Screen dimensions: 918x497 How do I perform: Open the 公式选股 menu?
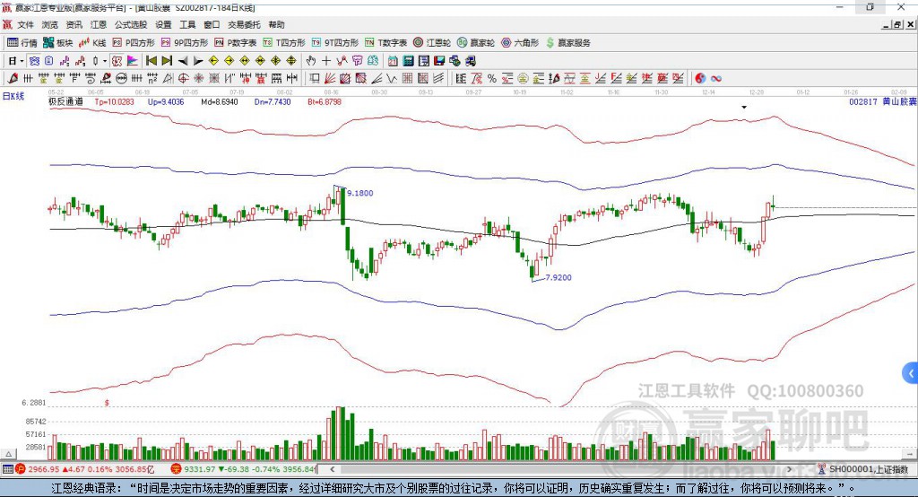131,24
